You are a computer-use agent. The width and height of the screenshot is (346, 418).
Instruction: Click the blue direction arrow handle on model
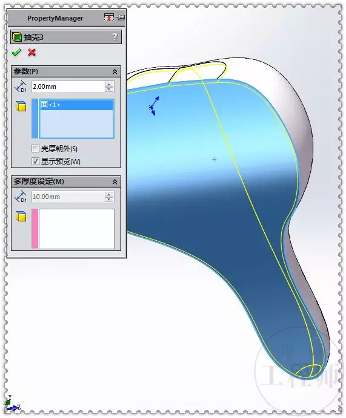(154, 106)
